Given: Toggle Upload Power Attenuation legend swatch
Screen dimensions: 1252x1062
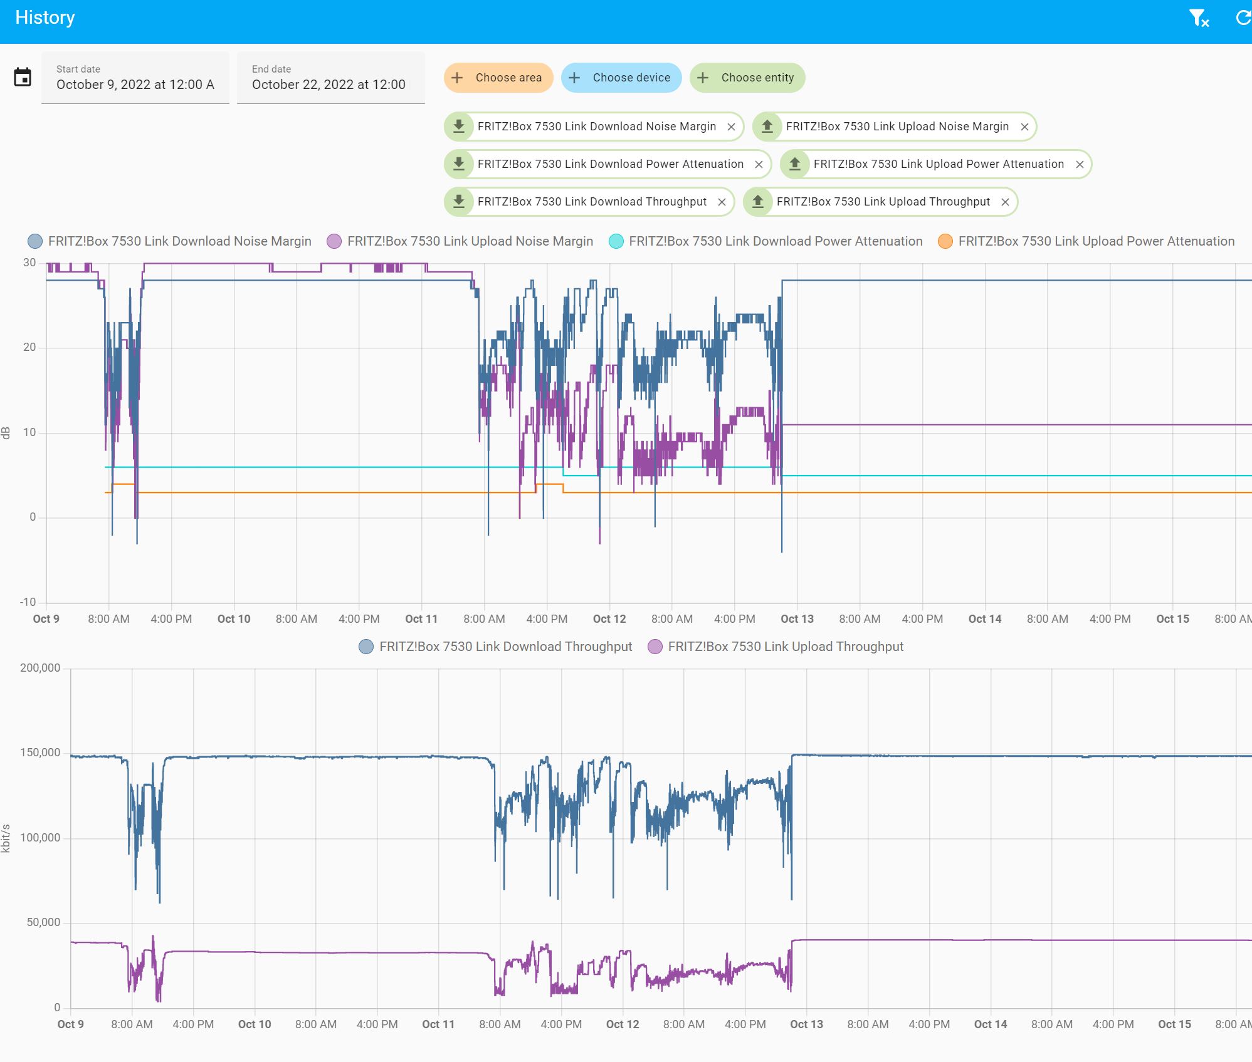Looking at the screenshot, I should 945,241.
